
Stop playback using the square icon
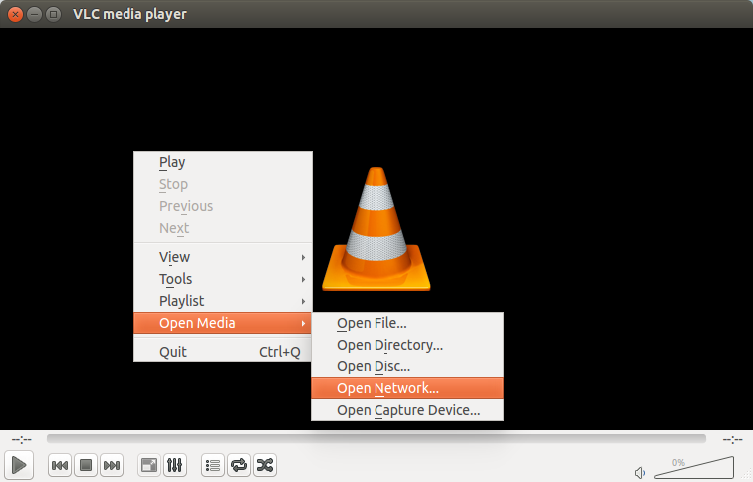pyautogui.click(x=86, y=465)
